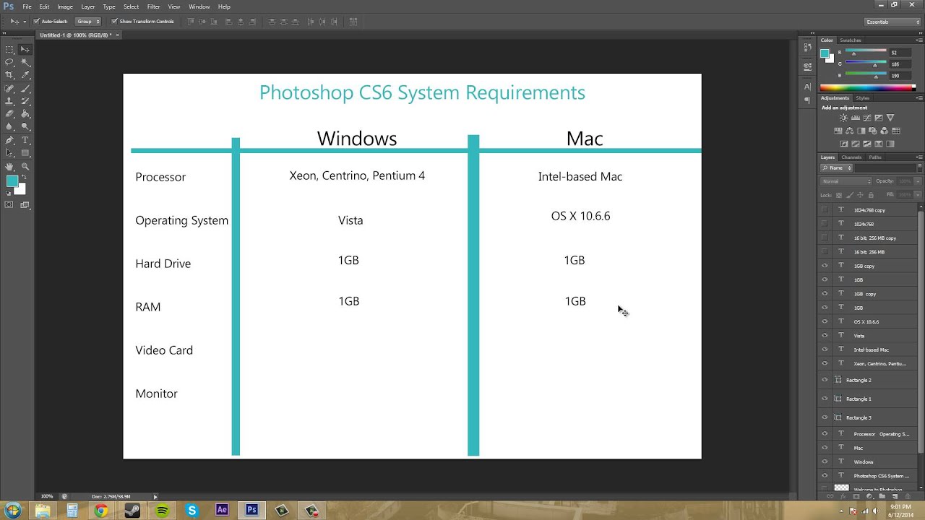Select the Crop tool
Viewport: 925px width, 520px height.
(x=9, y=75)
